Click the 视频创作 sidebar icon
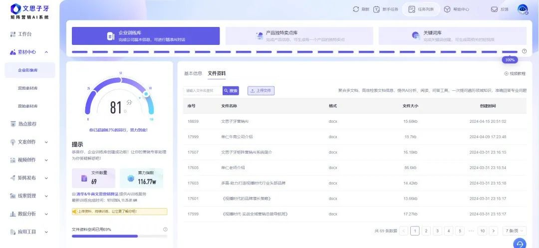539x248 pixels. pyautogui.click(x=12, y=160)
